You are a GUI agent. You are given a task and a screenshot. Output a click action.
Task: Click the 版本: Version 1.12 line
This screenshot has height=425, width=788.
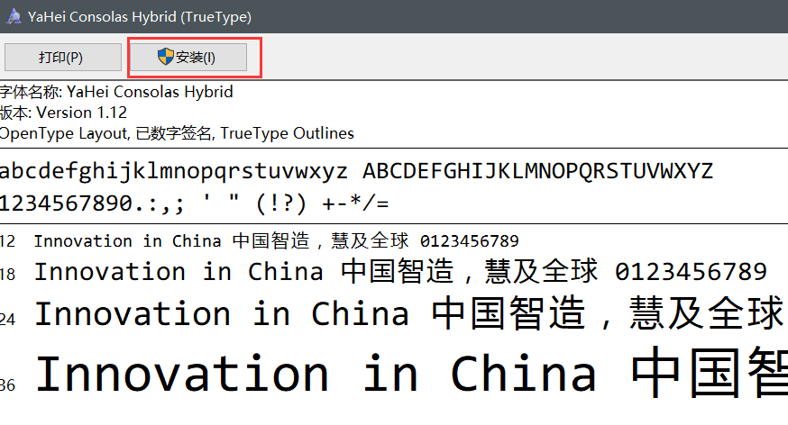pyautogui.click(x=63, y=113)
